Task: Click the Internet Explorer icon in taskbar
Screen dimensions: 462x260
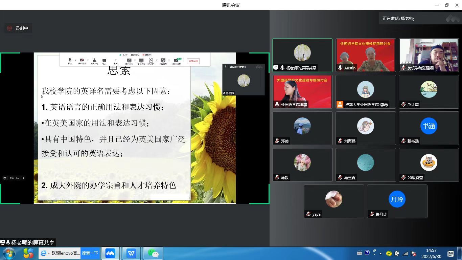Action: point(43,253)
